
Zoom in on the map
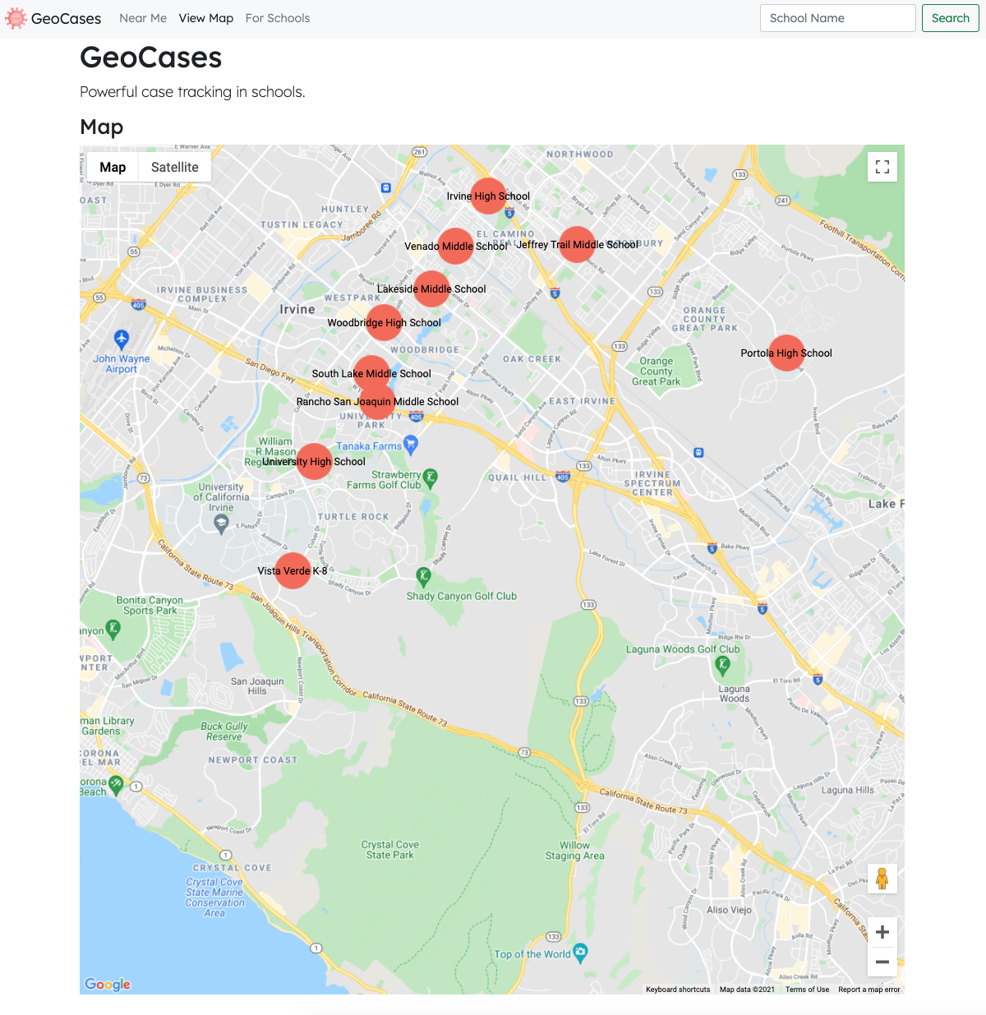(882, 932)
